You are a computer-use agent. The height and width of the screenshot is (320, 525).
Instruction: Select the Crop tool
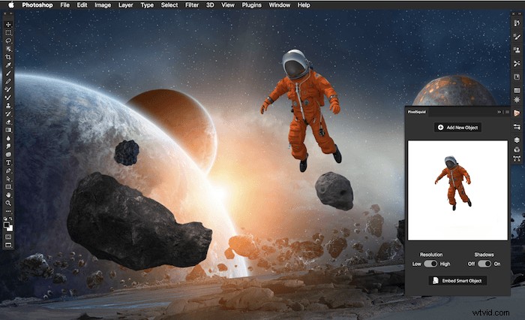[x=8, y=57]
